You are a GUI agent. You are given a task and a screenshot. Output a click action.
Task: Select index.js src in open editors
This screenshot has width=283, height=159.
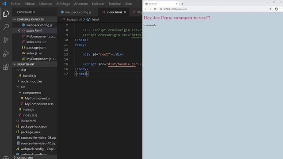34,53
